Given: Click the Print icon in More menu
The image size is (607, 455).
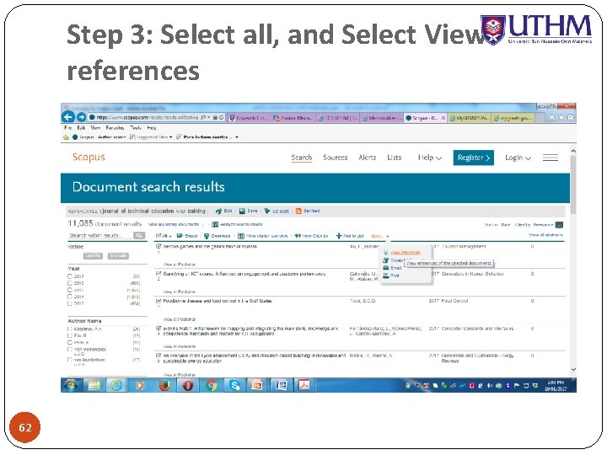Looking at the screenshot, I should (x=385, y=276).
